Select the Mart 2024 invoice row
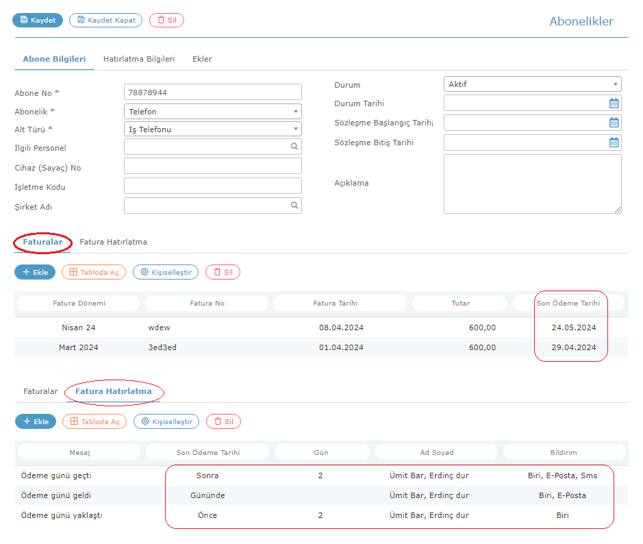643x544 pixels. [321, 347]
